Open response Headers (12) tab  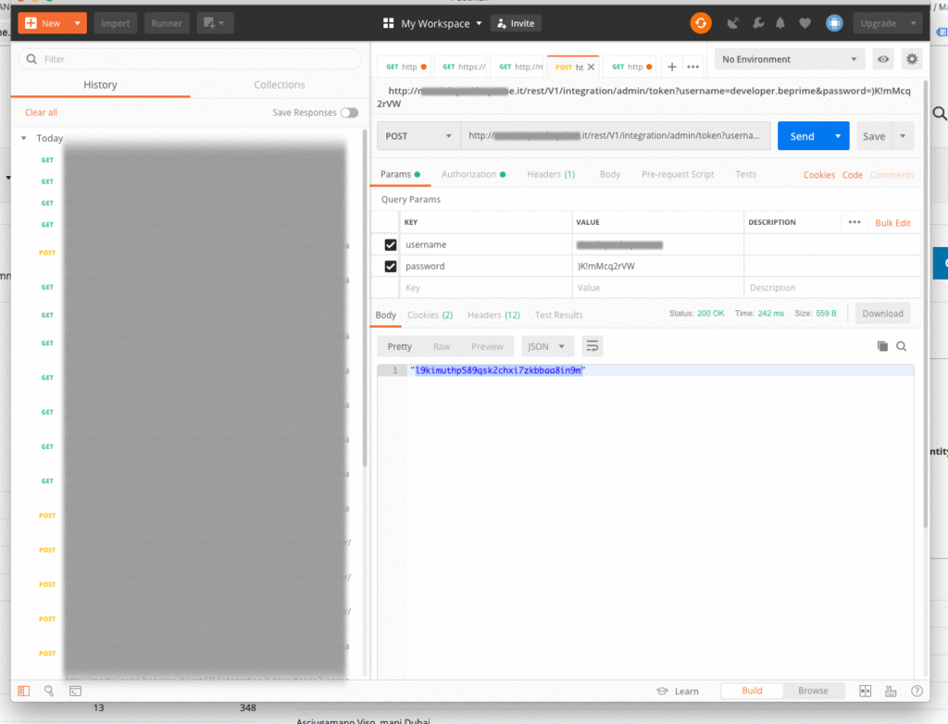point(493,315)
